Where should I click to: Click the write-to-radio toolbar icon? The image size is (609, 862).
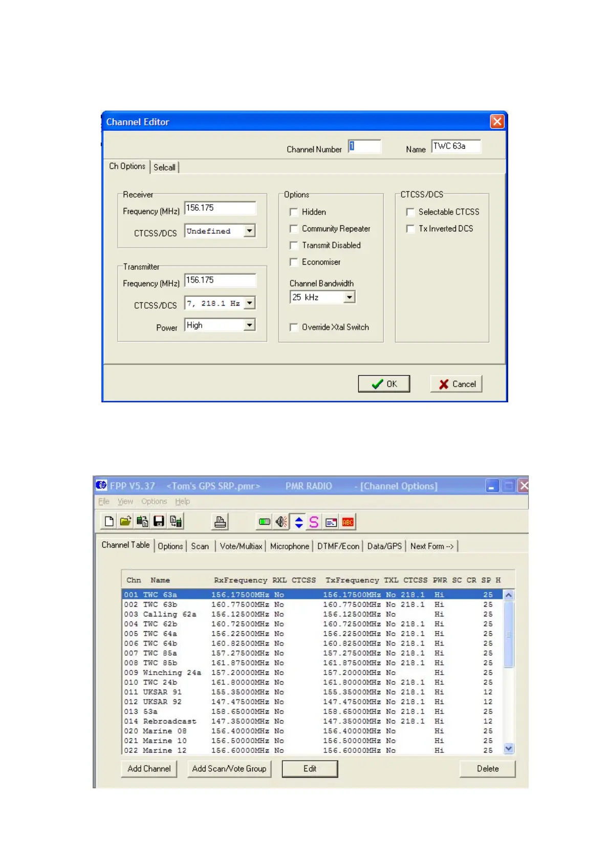tap(176, 522)
